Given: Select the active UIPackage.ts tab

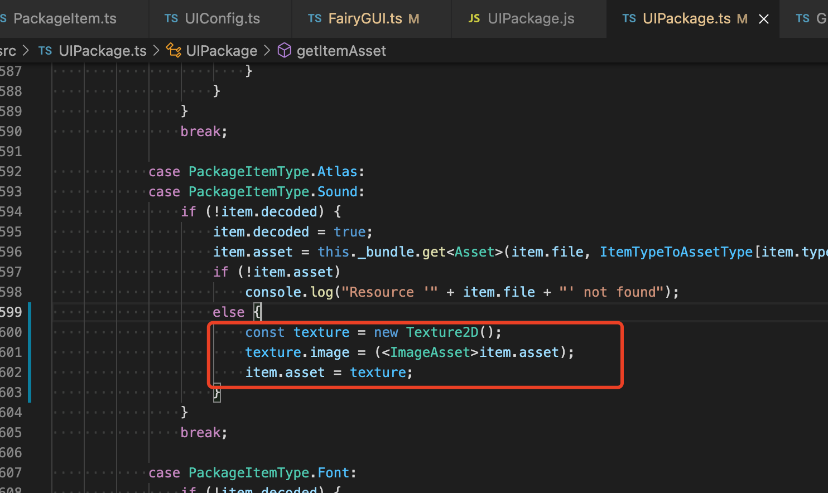Looking at the screenshot, I should (693, 18).
